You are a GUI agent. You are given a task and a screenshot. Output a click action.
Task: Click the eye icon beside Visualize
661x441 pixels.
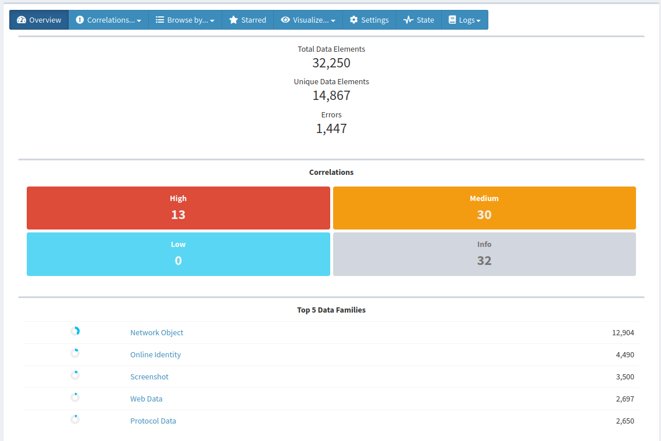(285, 20)
